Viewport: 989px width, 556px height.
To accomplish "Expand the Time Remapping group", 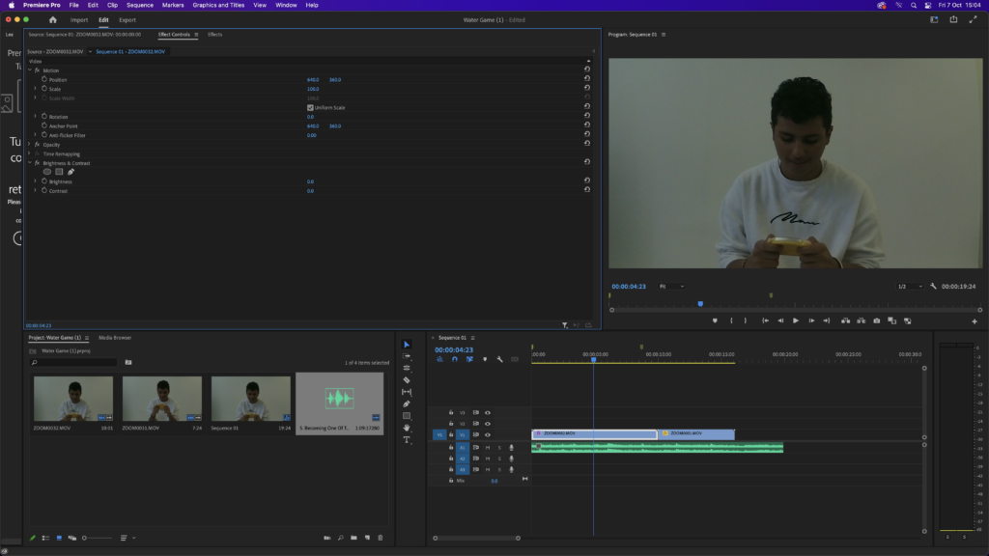I will [30, 153].
